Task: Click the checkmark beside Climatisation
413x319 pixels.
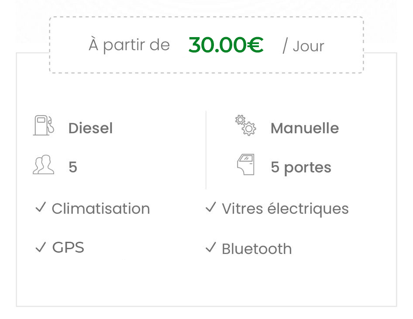Action: (x=41, y=207)
